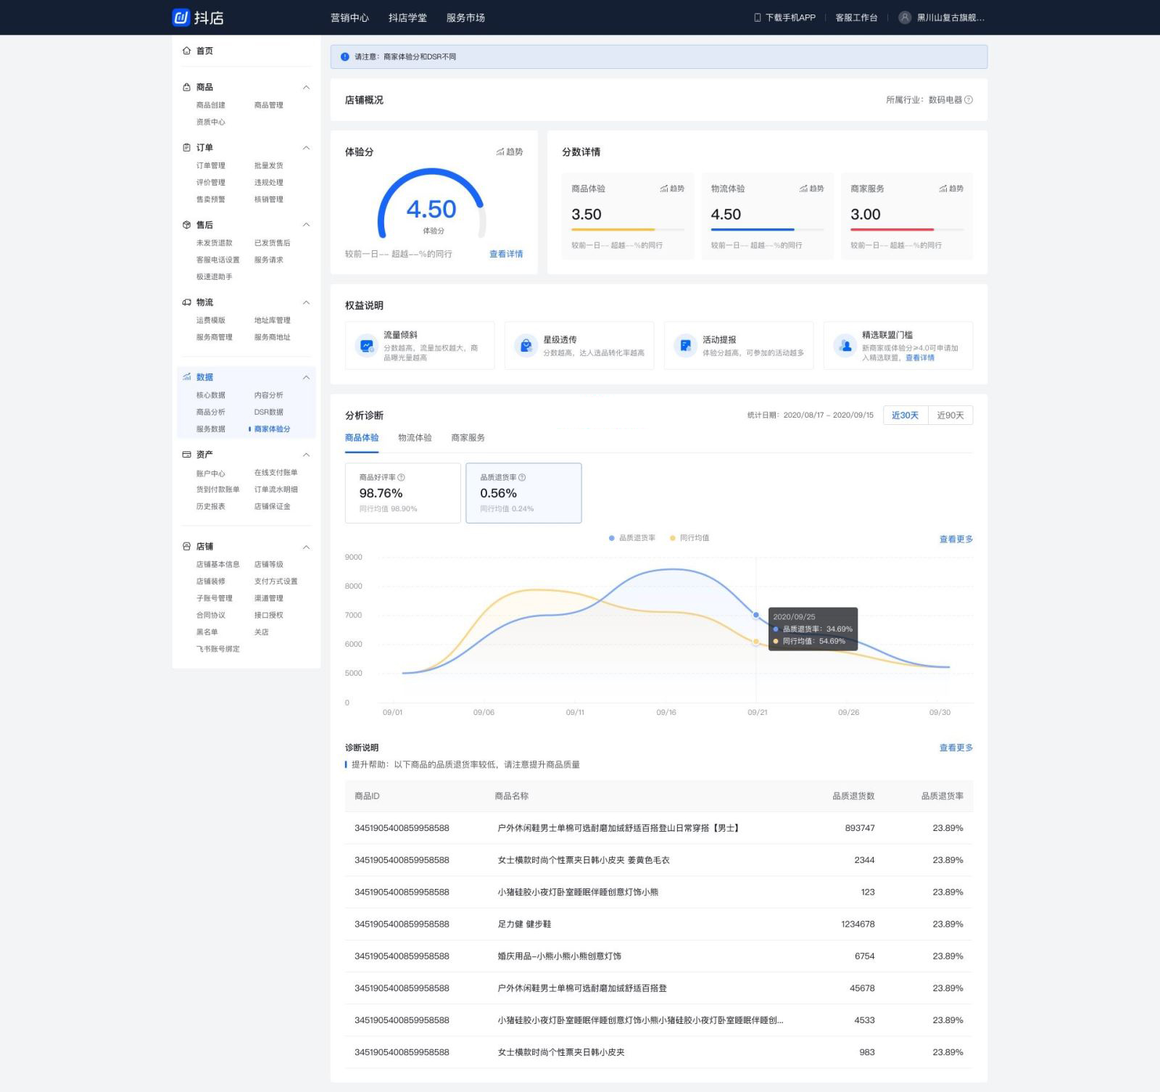Collapse the 商品 sidebar section
This screenshot has width=1160, height=1092.
click(306, 87)
